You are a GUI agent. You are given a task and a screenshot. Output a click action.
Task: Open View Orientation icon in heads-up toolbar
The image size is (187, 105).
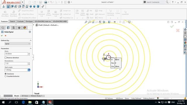click(104, 22)
